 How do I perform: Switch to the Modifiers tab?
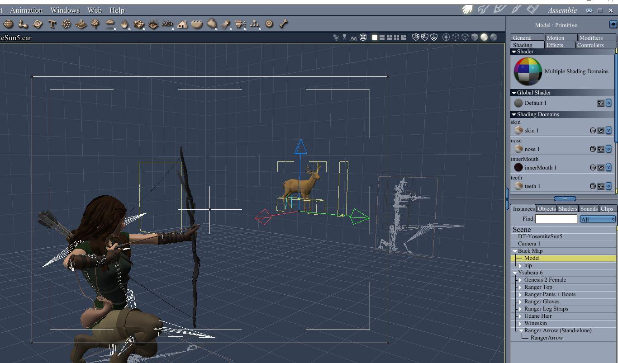click(x=597, y=38)
